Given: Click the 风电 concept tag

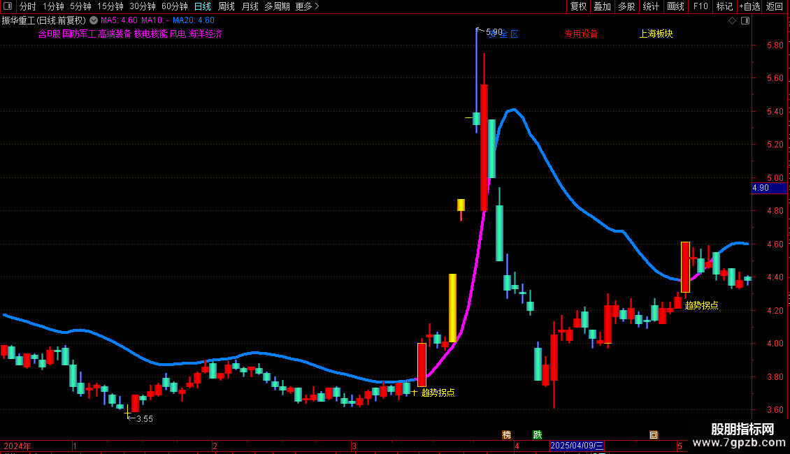Looking at the screenshot, I should click(x=178, y=34).
